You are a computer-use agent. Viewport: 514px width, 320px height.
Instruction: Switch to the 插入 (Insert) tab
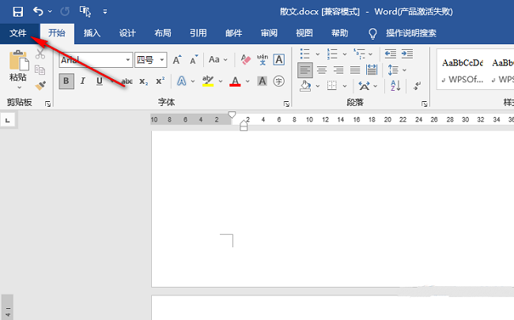click(x=93, y=33)
